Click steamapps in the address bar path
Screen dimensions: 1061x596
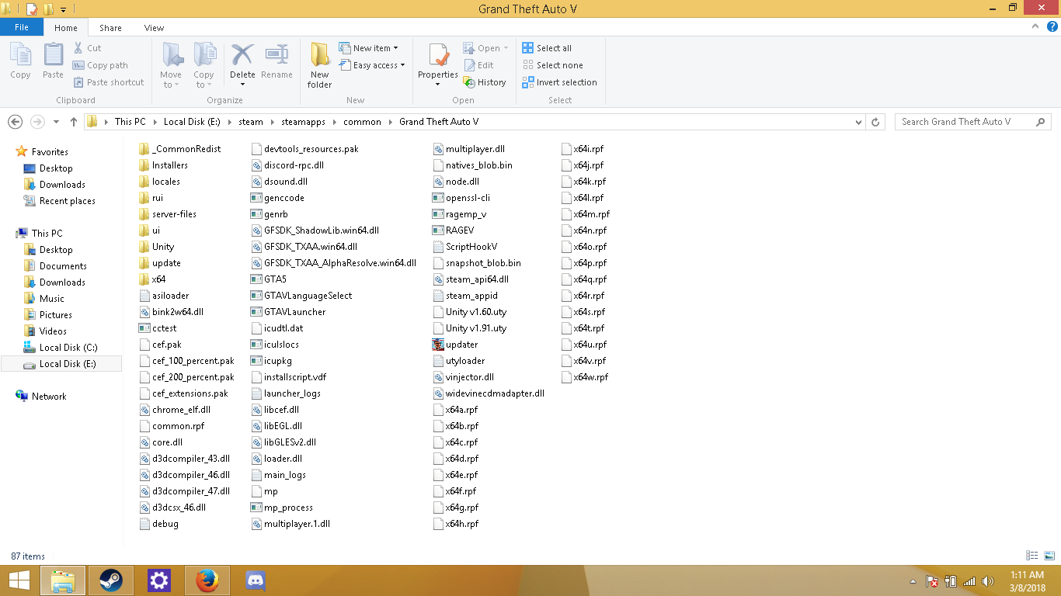(303, 122)
